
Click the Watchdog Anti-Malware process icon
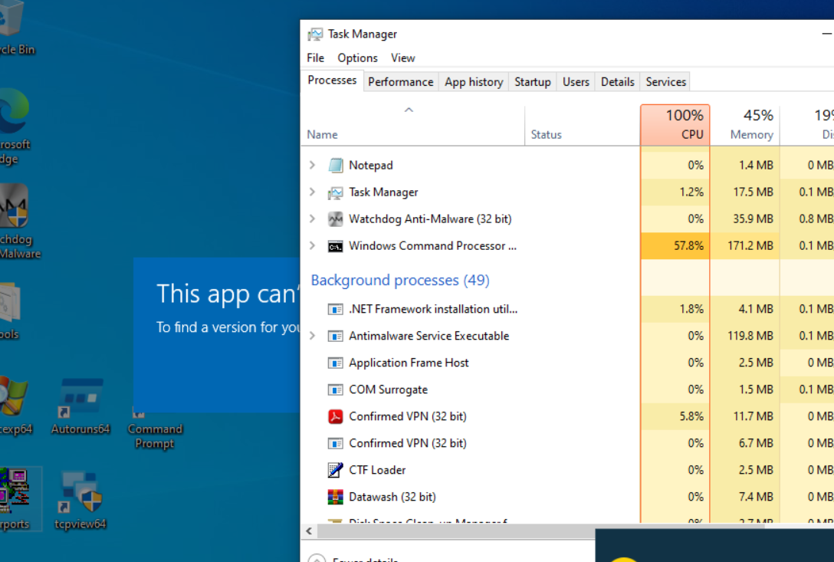[335, 219]
